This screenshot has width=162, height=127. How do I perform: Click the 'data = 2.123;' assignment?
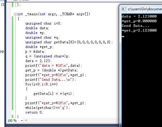(38, 61)
